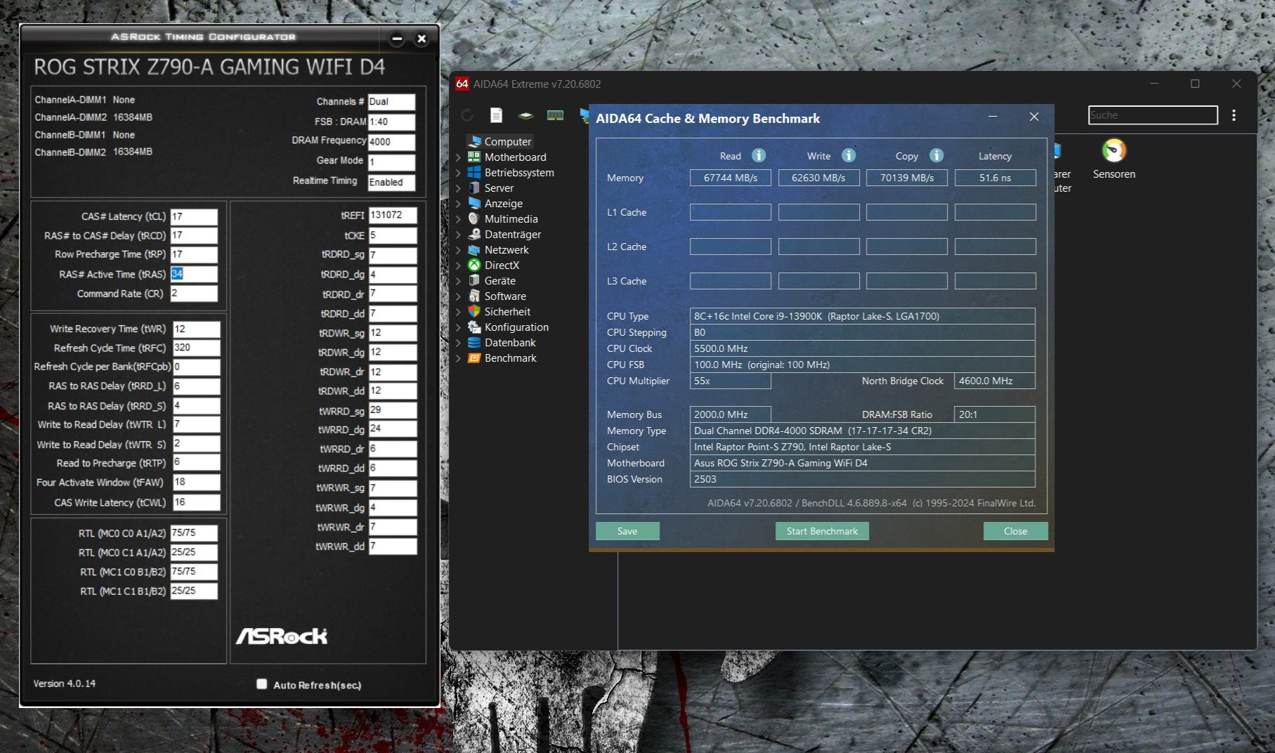Click the Suche search field
Image resolution: width=1275 pixels, height=753 pixels.
click(x=1153, y=115)
